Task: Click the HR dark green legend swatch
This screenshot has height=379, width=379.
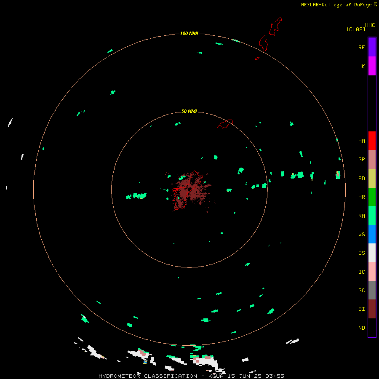Action: 372,197
